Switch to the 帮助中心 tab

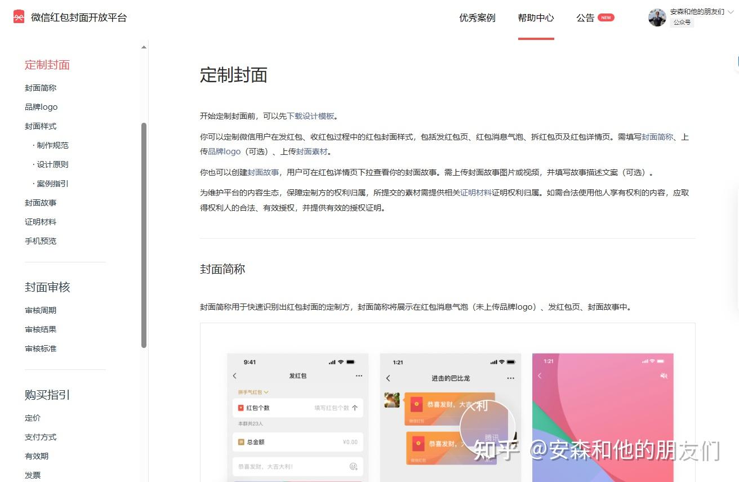click(536, 17)
